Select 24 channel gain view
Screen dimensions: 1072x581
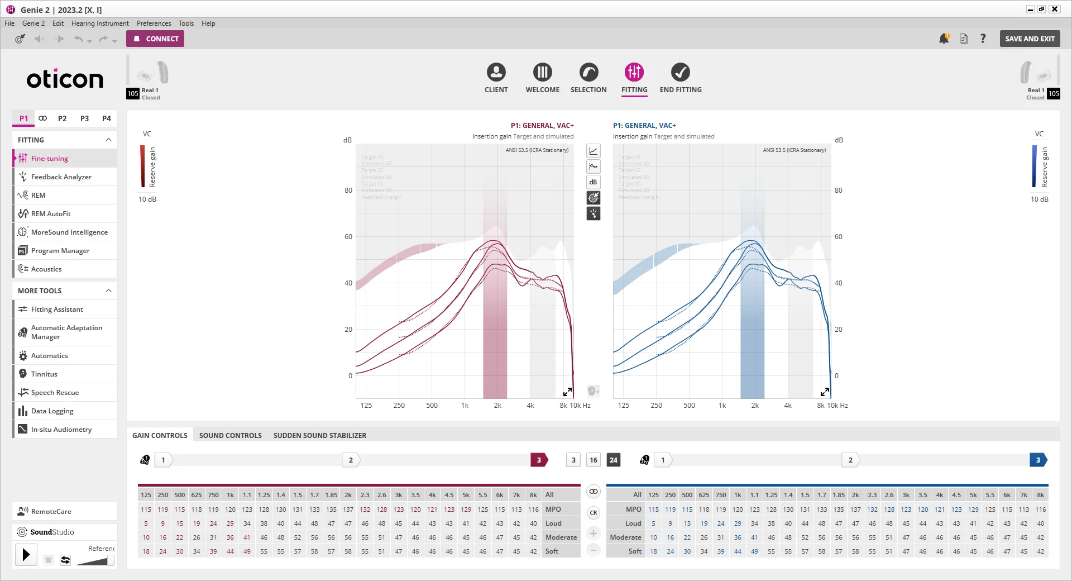(614, 460)
